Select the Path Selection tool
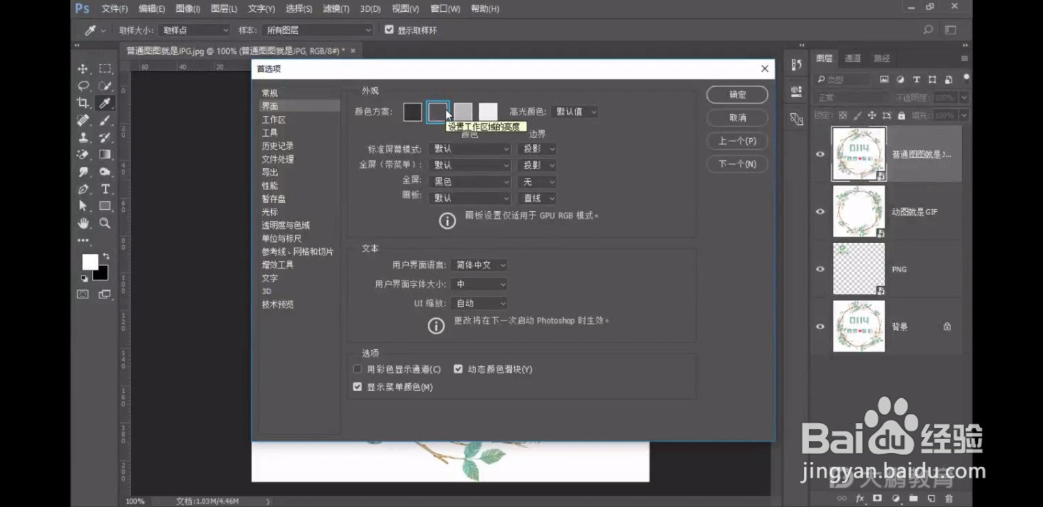The image size is (1043, 507). point(83,206)
